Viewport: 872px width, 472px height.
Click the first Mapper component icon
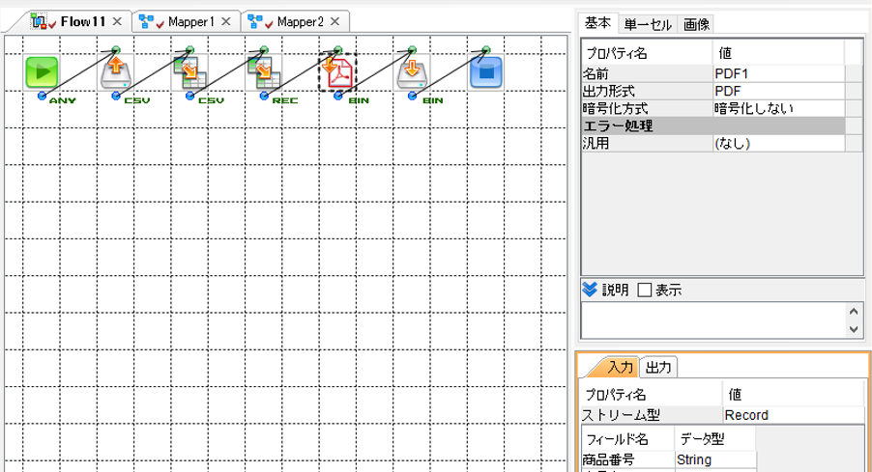189,72
